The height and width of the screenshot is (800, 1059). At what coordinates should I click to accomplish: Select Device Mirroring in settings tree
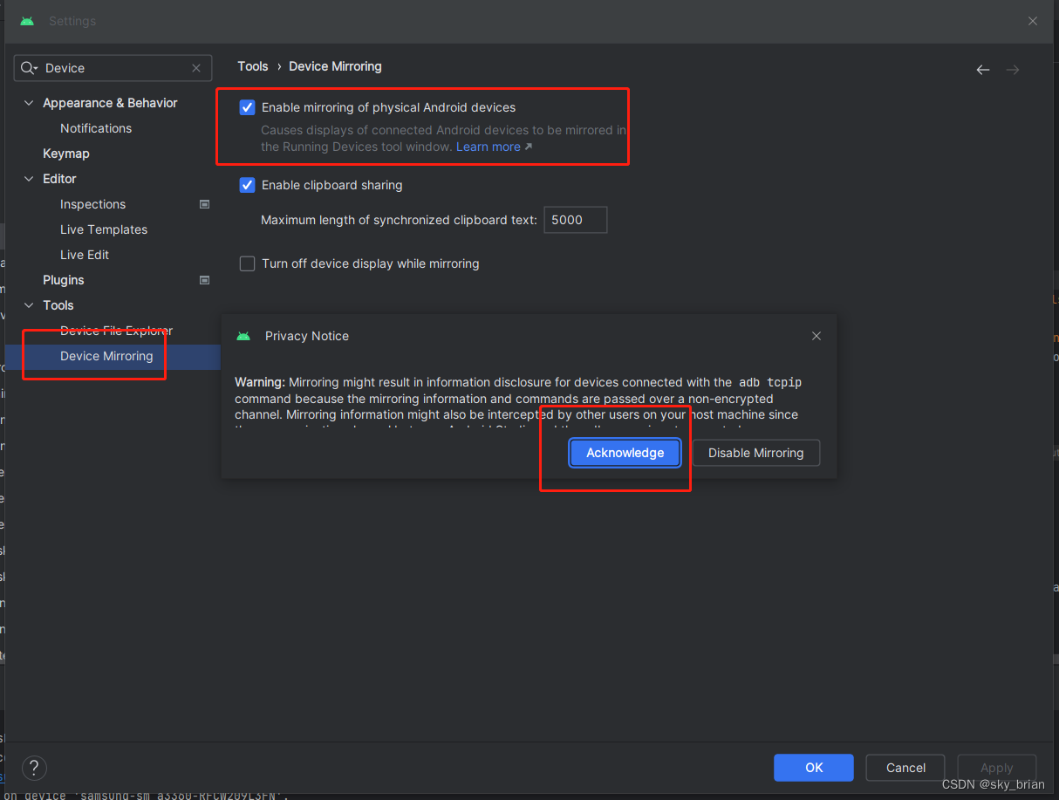(106, 356)
